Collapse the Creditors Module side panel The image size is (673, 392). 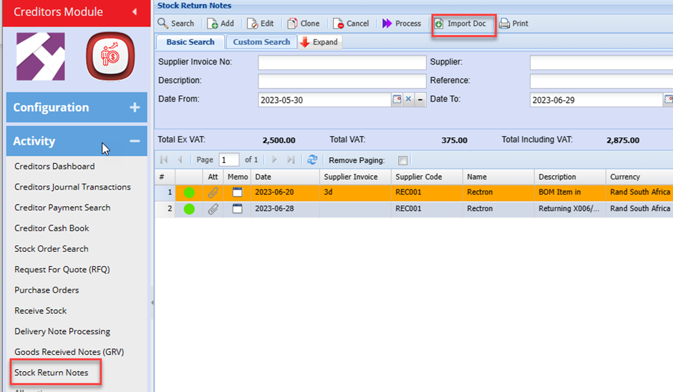point(135,11)
